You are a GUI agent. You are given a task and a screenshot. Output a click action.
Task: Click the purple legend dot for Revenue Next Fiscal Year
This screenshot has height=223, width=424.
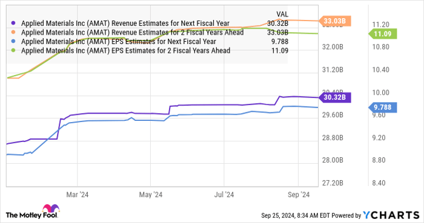pyautogui.click(x=13, y=23)
